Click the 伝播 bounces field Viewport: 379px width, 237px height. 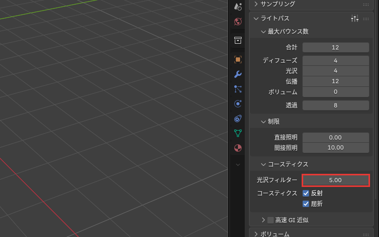335,81
